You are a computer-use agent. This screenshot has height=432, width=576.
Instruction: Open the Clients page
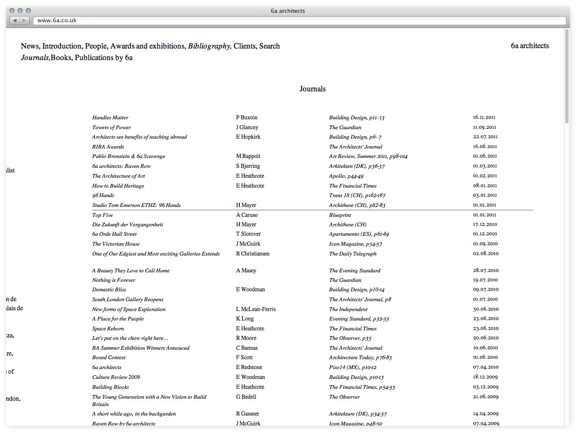coord(244,46)
